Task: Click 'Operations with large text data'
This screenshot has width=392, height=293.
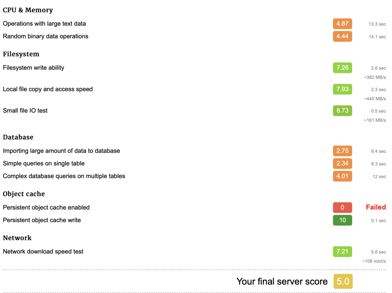Action: (44, 24)
